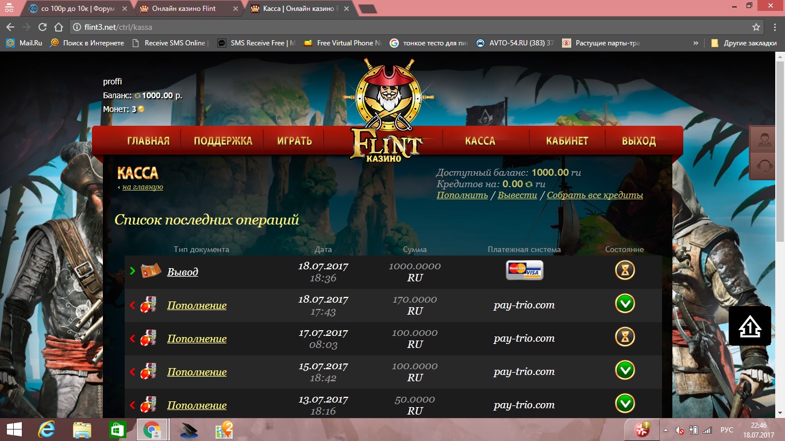The image size is (785, 441).
Task: Click the chips icon of 18.07.2017 Пополнение
Action: click(x=149, y=304)
